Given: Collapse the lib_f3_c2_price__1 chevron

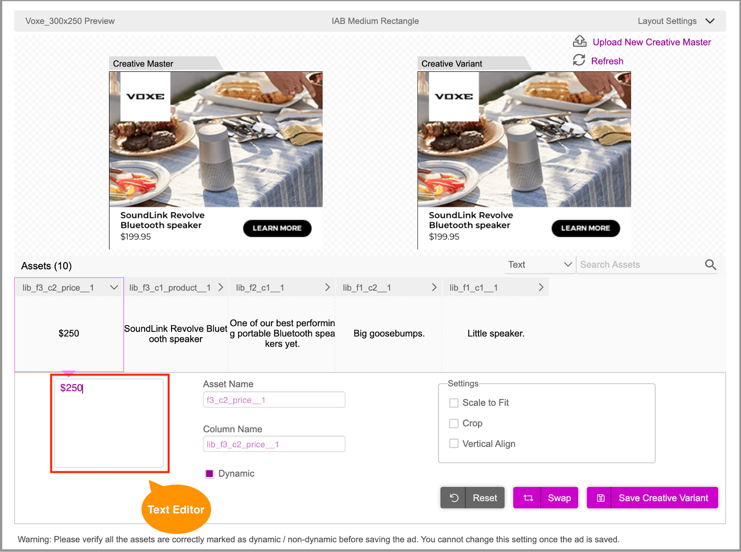Looking at the screenshot, I should click(x=114, y=287).
